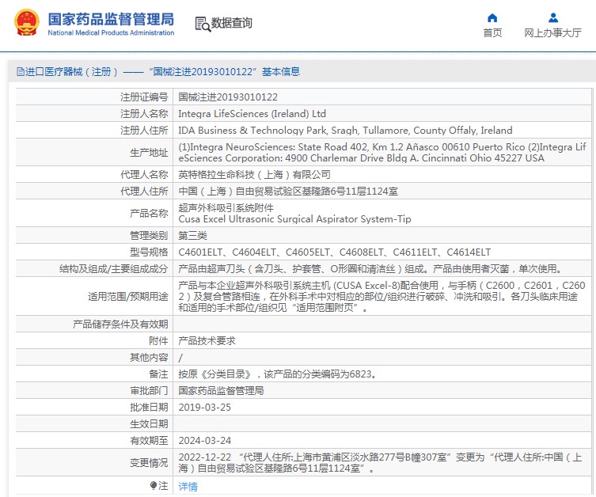This screenshot has height=497, width=596.
Task: Select registration number 国械注进20193010122 value
Action: (228, 97)
